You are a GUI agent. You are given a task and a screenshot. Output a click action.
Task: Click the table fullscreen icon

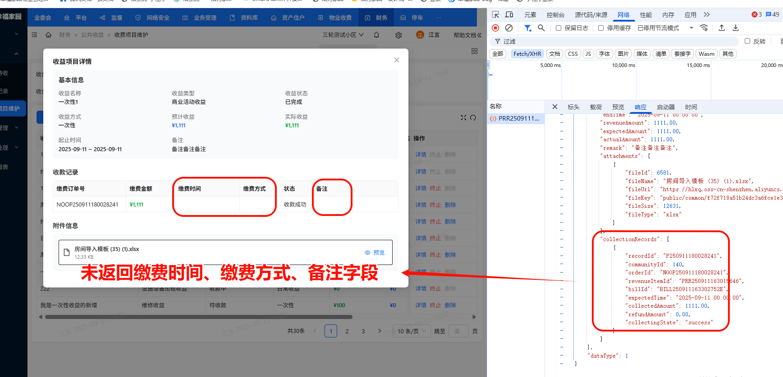[x=463, y=117]
